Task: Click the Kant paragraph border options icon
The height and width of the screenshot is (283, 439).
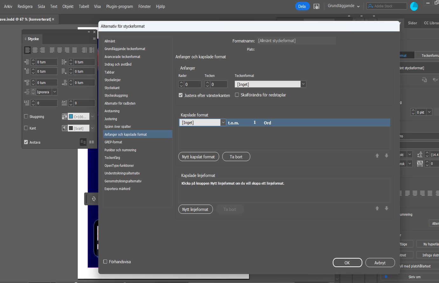Action: pyautogui.click(x=65, y=128)
